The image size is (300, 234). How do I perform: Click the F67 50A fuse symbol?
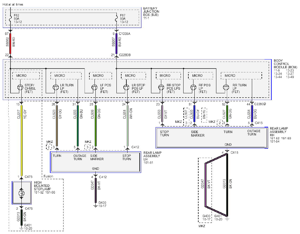click(116, 19)
